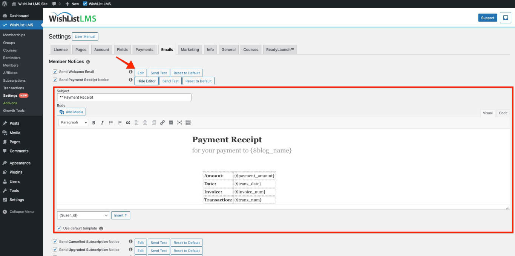This screenshot has height=256, width=515.
Task: Disable Send Payment Receipt Notice
Action: point(54,79)
